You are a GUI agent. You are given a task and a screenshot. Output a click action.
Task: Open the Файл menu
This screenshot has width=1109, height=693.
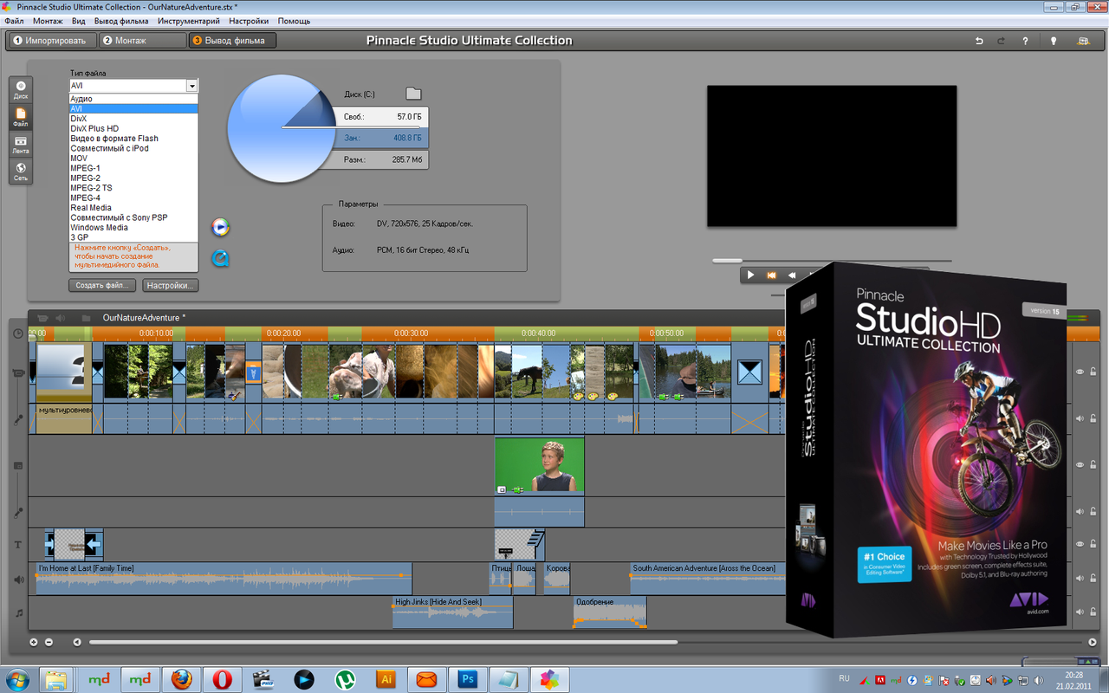[14, 21]
